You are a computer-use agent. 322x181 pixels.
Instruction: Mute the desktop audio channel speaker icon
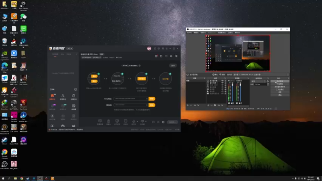coord(240,103)
